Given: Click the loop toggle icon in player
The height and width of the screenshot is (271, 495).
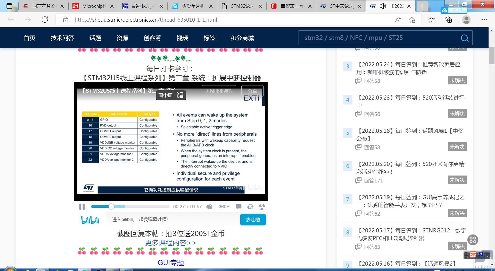Looking at the screenshot, I should [x=250, y=207].
